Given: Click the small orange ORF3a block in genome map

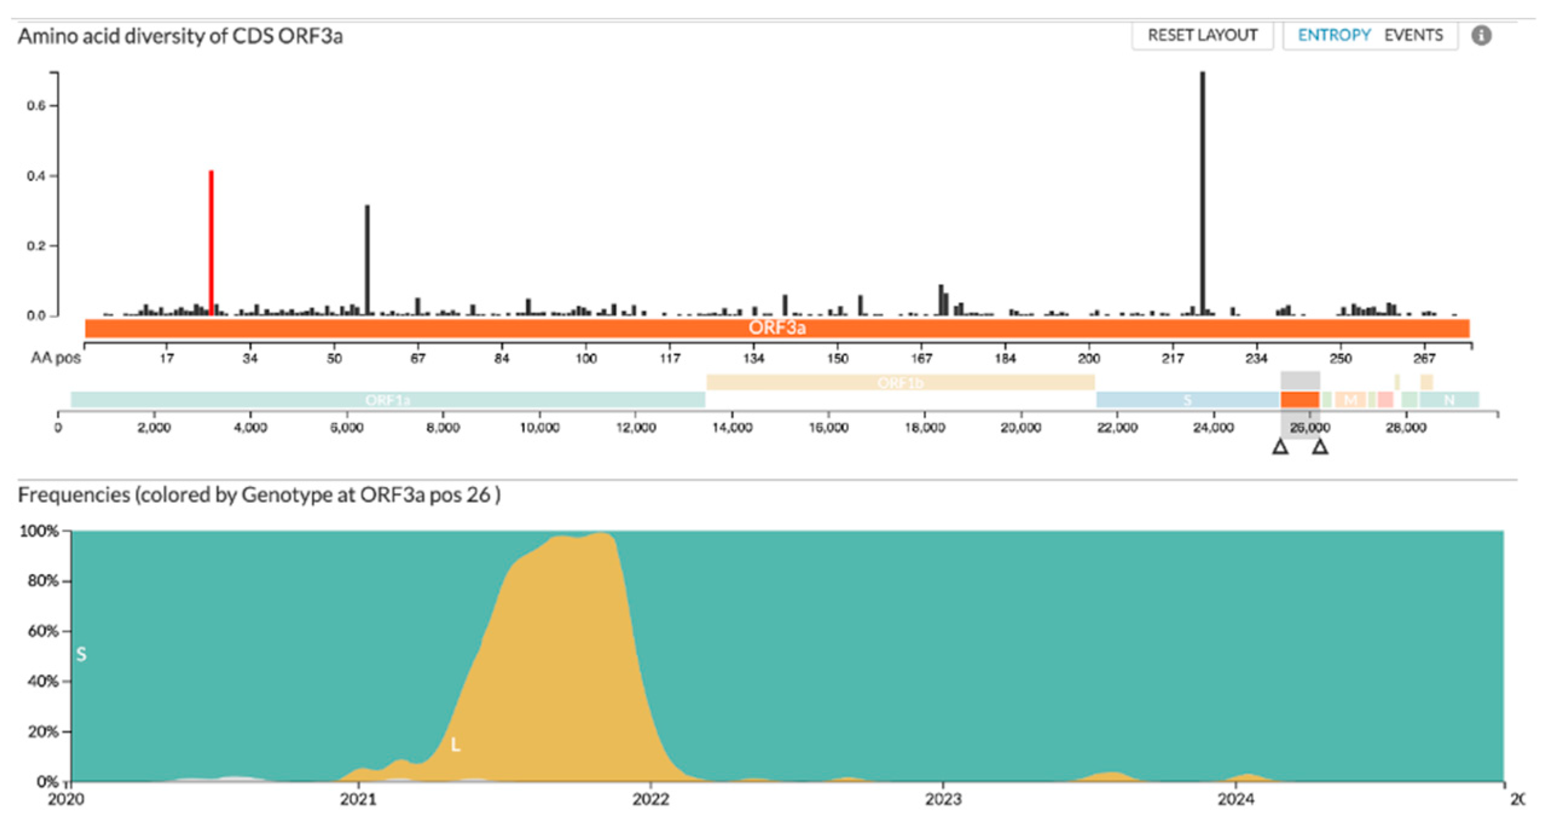Looking at the screenshot, I should click(x=1300, y=400).
